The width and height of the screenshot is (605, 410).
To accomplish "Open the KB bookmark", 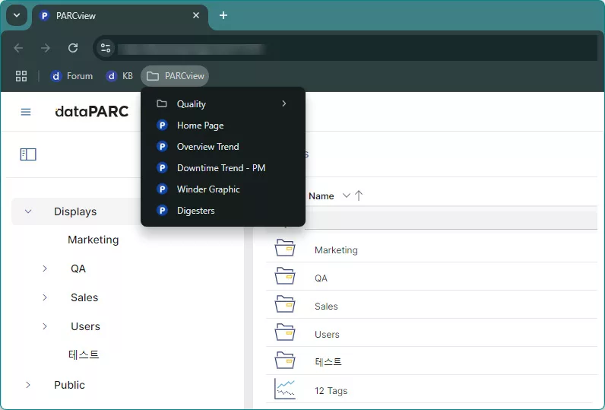I will pyautogui.click(x=119, y=76).
